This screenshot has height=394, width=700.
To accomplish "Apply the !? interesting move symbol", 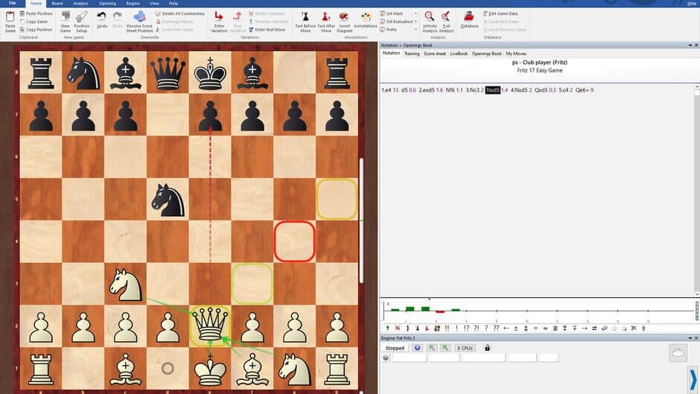I will pos(466,328).
